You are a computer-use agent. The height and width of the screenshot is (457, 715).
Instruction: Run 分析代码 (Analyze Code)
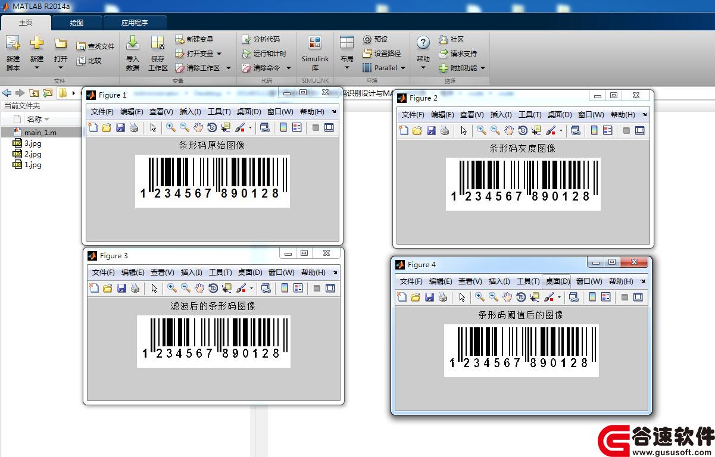261,39
